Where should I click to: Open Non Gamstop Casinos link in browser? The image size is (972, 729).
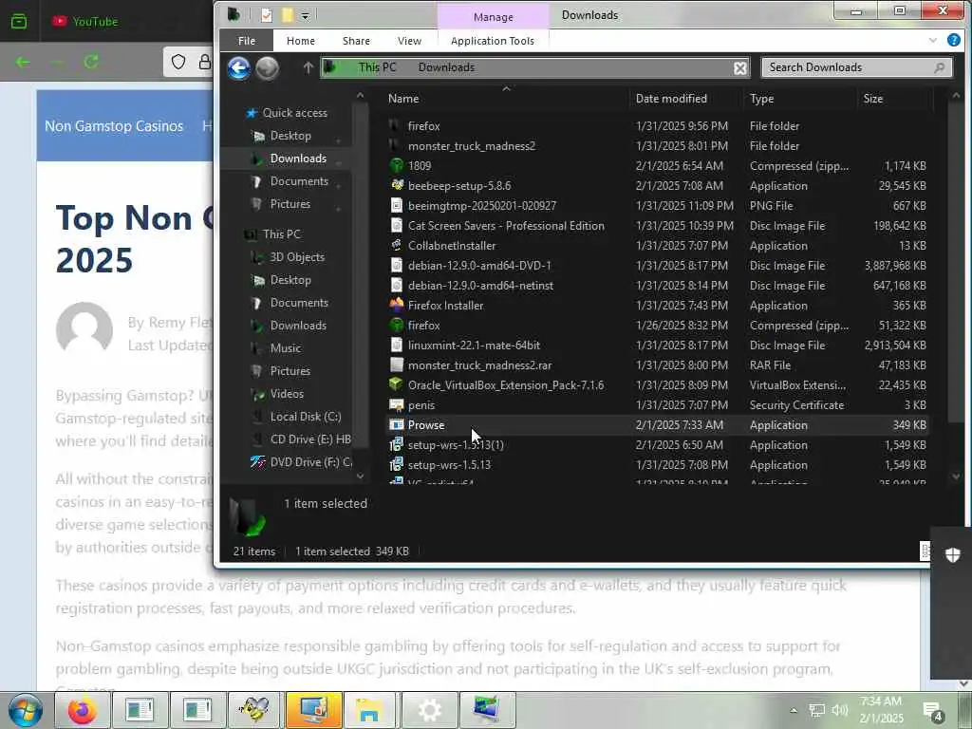click(x=114, y=126)
